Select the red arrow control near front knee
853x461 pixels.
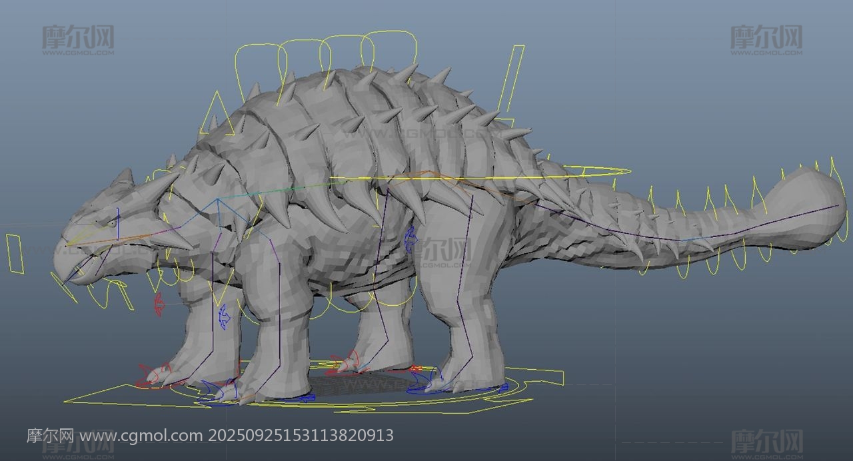(x=159, y=304)
